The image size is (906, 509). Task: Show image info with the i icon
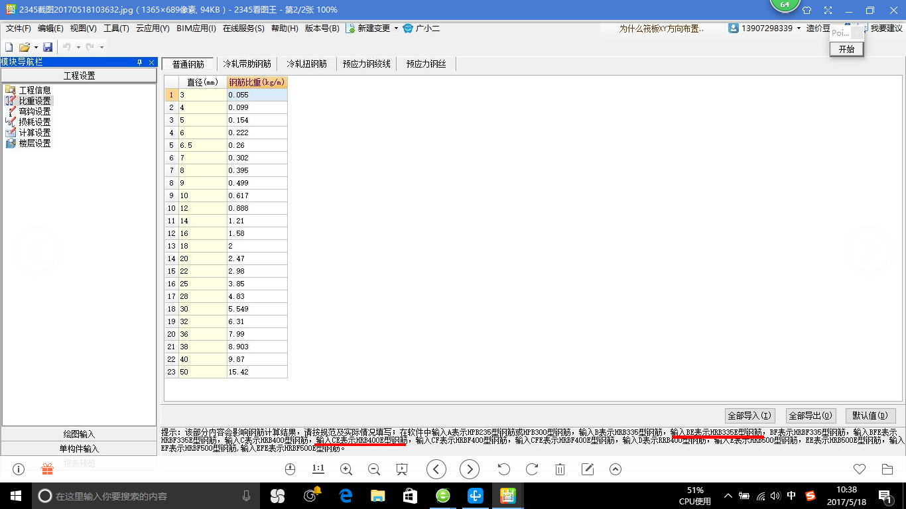coord(19,469)
